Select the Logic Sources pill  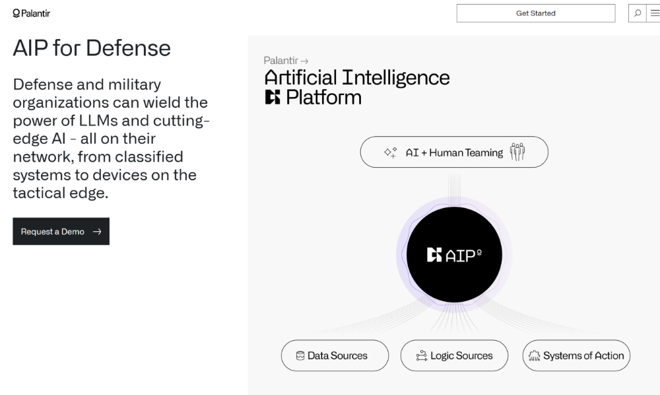click(x=454, y=356)
